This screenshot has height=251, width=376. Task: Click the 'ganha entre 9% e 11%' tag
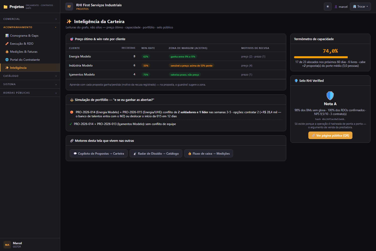point(183,57)
